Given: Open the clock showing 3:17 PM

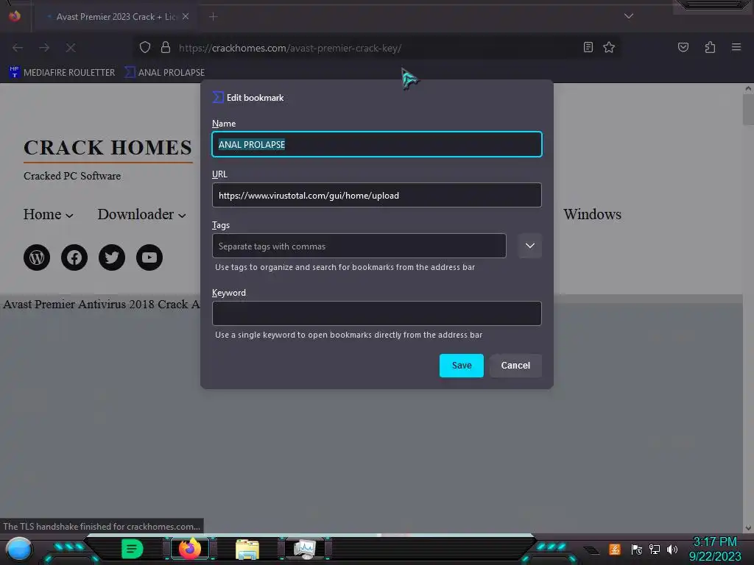Looking at the screenshot, I should [x=714, y=549].
